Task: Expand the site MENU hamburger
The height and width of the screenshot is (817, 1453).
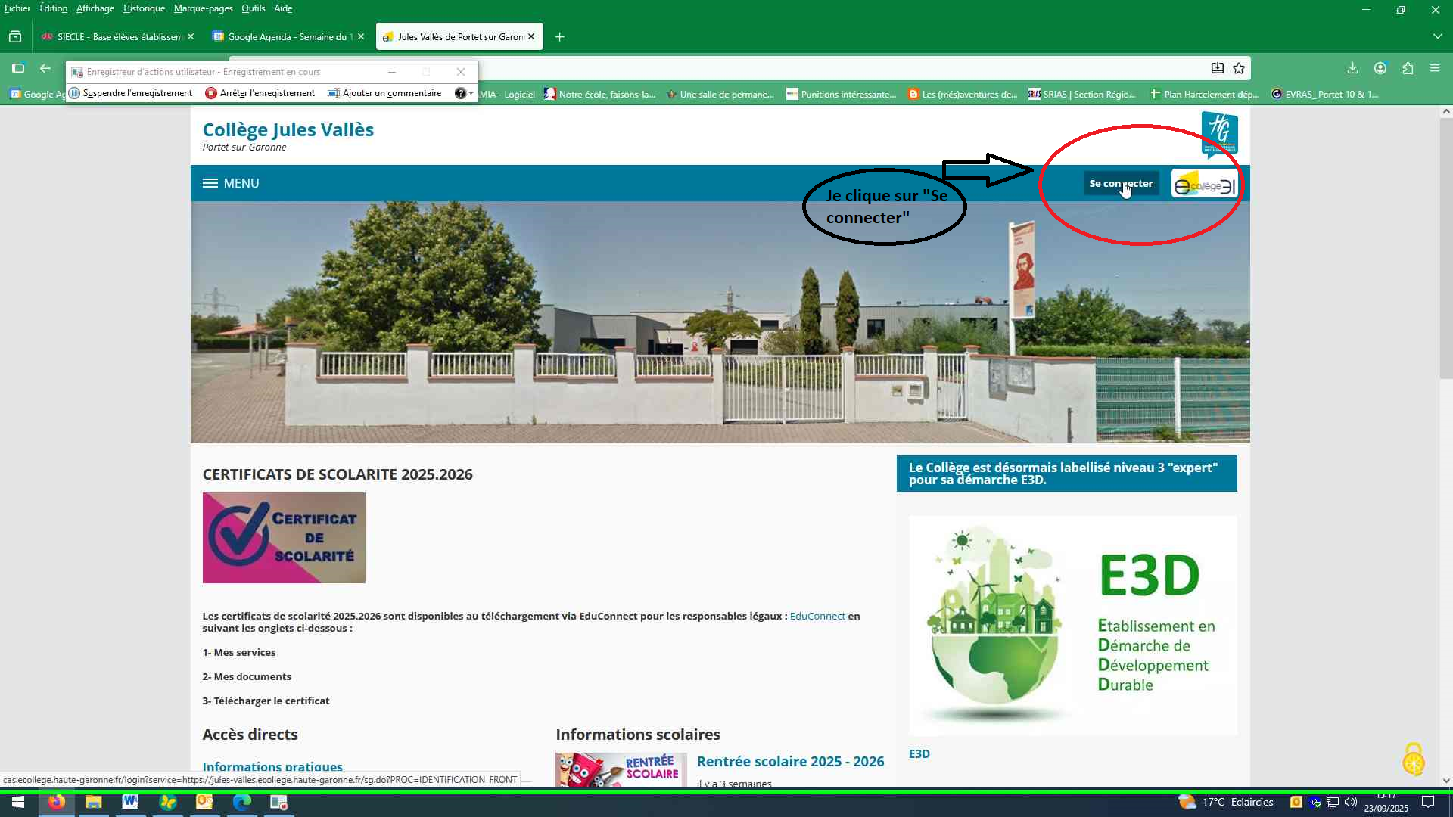Action: (231, 183)
